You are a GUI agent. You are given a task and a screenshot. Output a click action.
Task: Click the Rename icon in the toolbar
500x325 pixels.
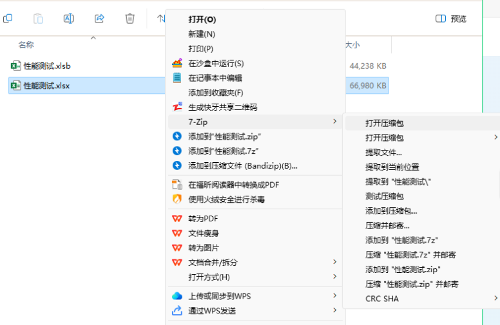pos(68,19)
